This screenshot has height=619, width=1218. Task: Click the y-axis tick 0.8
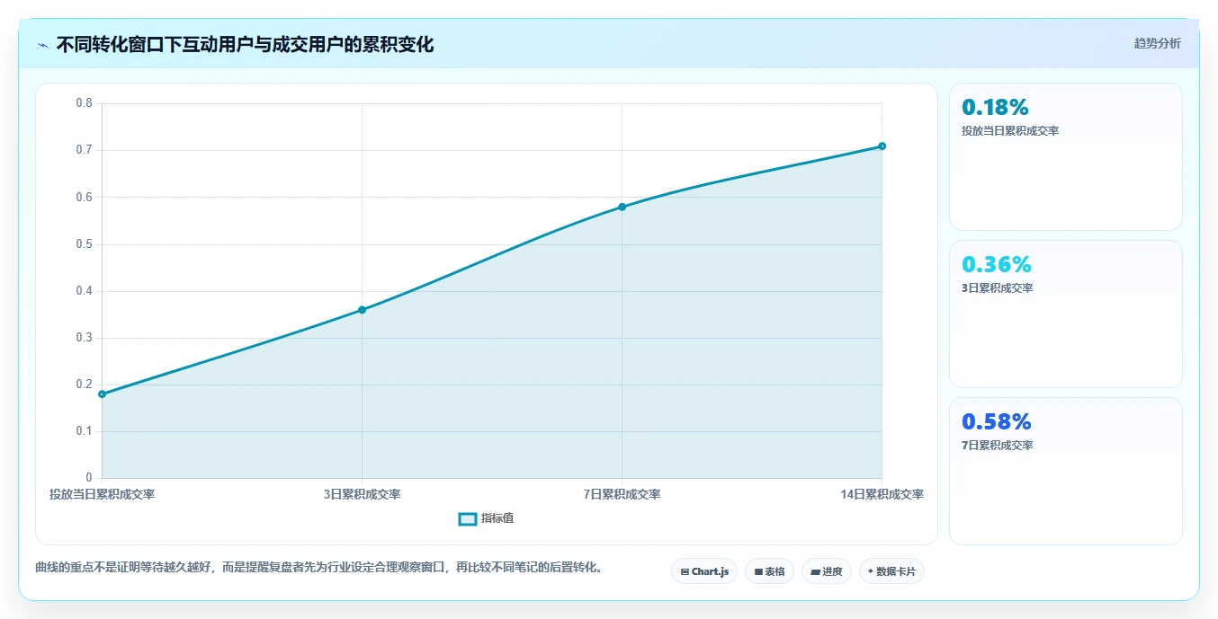pyautogui.click(x=84, y=103)
